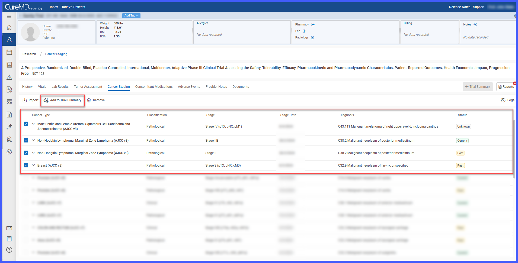
Task: Toggle the select-all Cancer Type checkbox
Action: click(x=26, y=115)
